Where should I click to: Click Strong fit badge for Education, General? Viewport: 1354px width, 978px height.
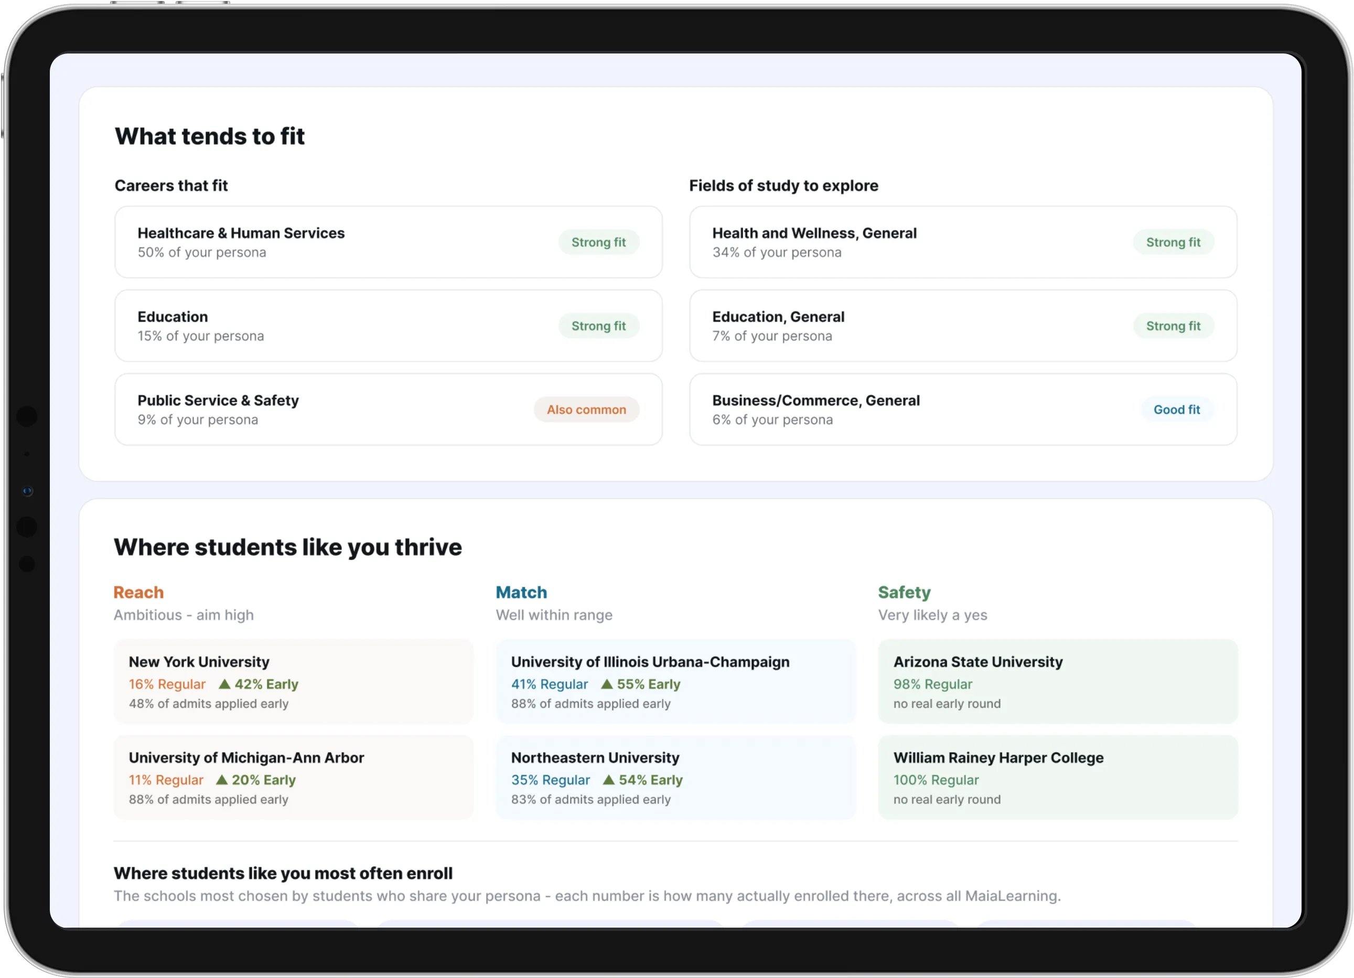tap(1173, 326)
